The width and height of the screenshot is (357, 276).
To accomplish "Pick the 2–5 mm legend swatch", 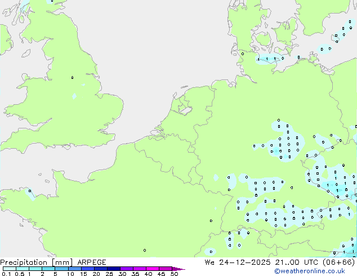I will tap(48, 269).
